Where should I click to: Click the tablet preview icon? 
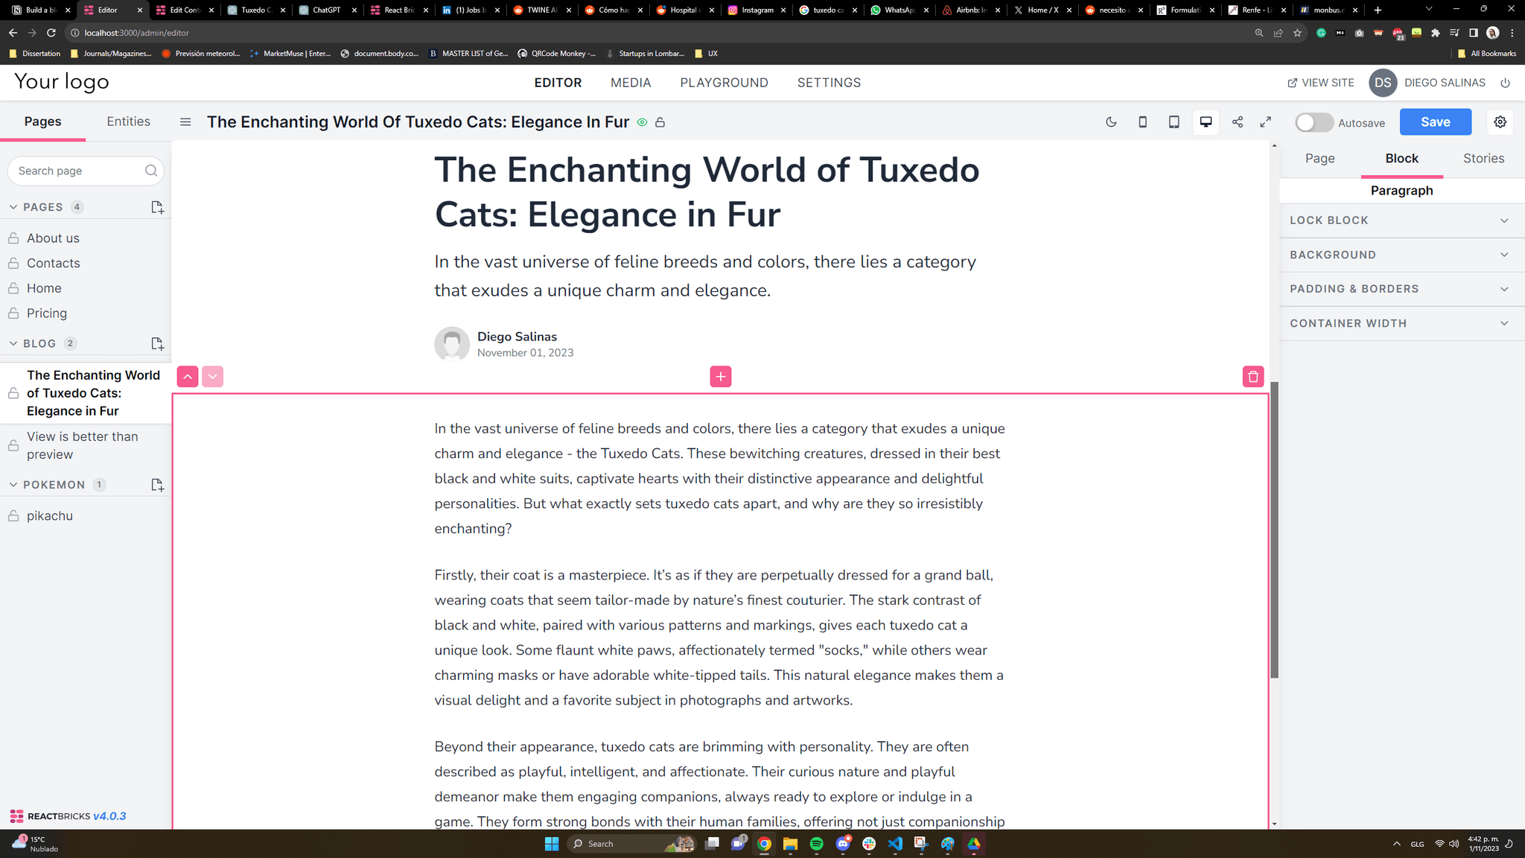(x=1174, y=121)
